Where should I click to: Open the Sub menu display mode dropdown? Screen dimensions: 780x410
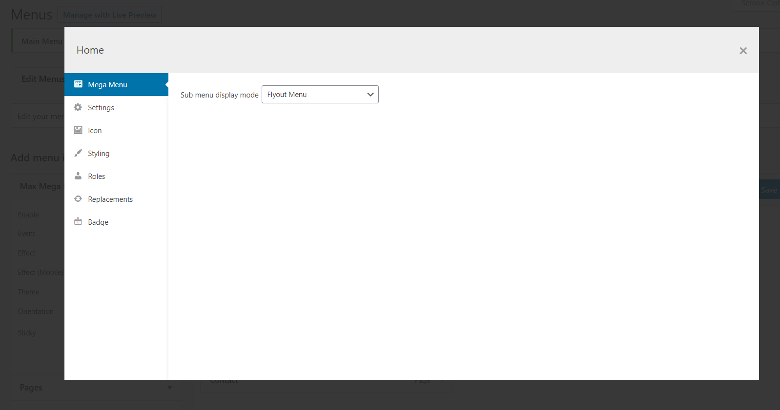pos(320,95)
